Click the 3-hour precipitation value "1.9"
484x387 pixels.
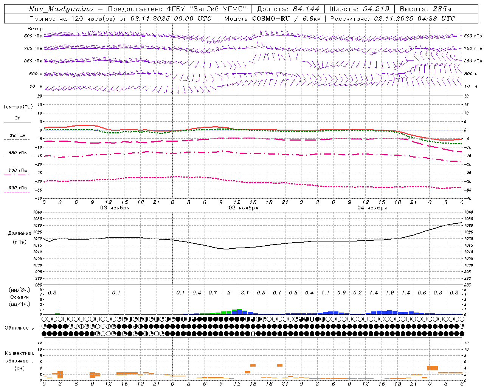tap(389, 293)
